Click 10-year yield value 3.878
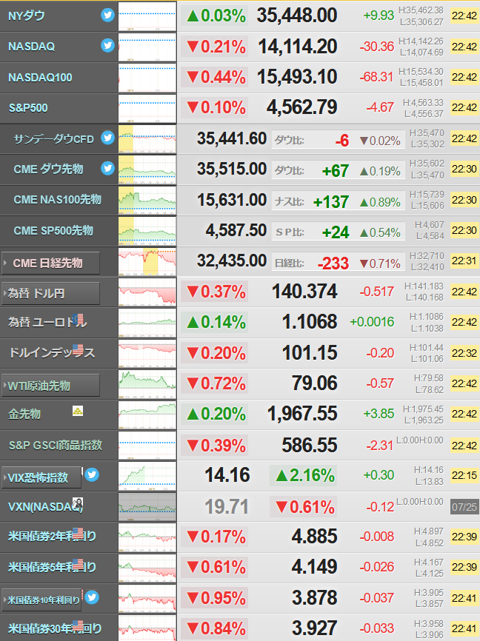The height and width of the screenshot is (641, 480). pyautogui.click(x=315, y=597)
